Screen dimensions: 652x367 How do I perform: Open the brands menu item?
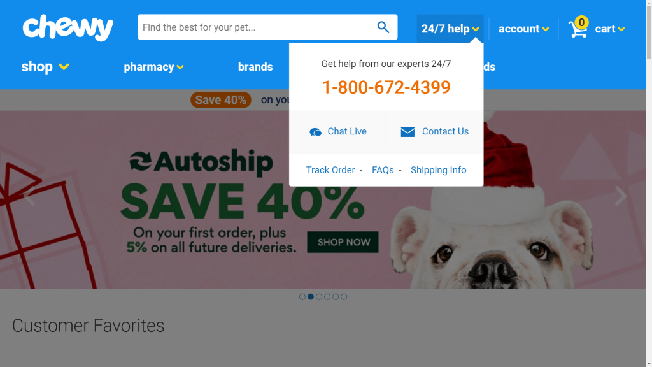[x=255, y=67]
